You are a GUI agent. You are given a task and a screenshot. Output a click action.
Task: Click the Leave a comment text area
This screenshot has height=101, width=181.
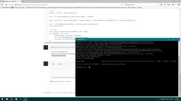coord(63,72)
